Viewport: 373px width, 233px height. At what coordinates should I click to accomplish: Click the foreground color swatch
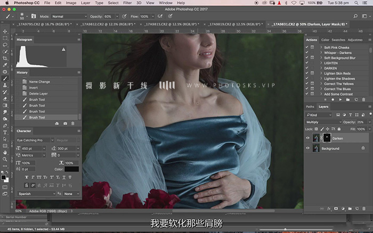pyautogui.click(x=3, y=177)
